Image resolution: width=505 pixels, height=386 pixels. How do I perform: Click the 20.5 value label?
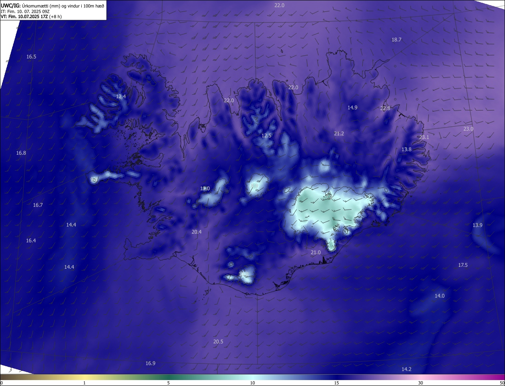pos(218,341)
